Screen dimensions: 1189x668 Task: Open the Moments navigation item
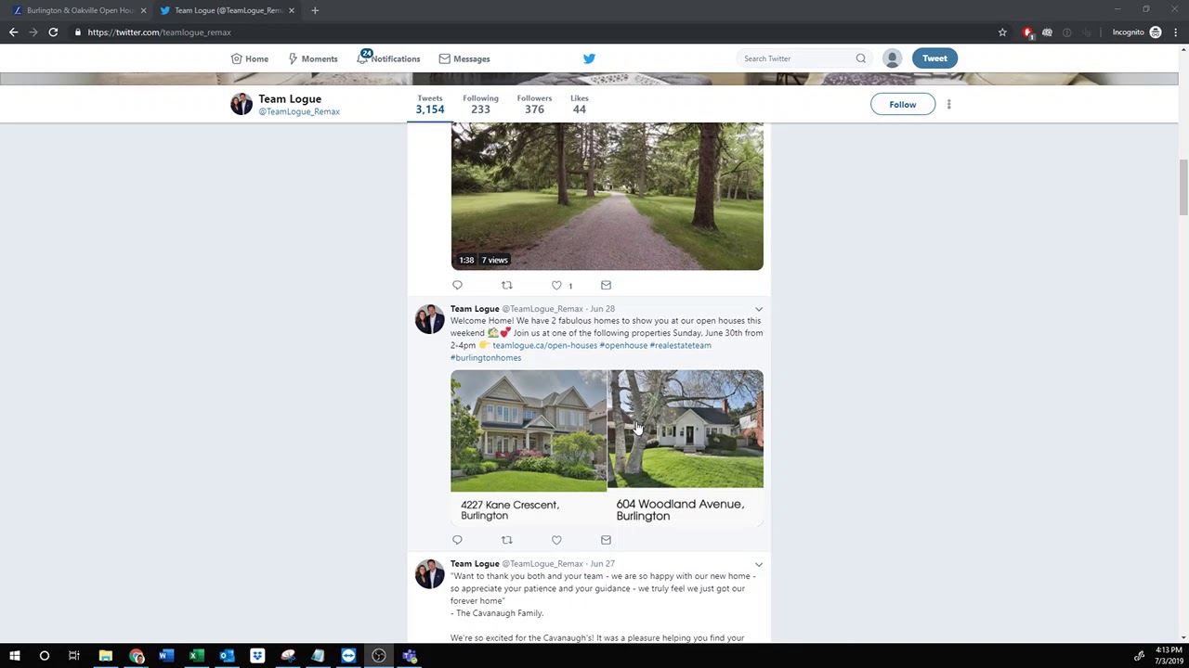(x=313, y=58)
